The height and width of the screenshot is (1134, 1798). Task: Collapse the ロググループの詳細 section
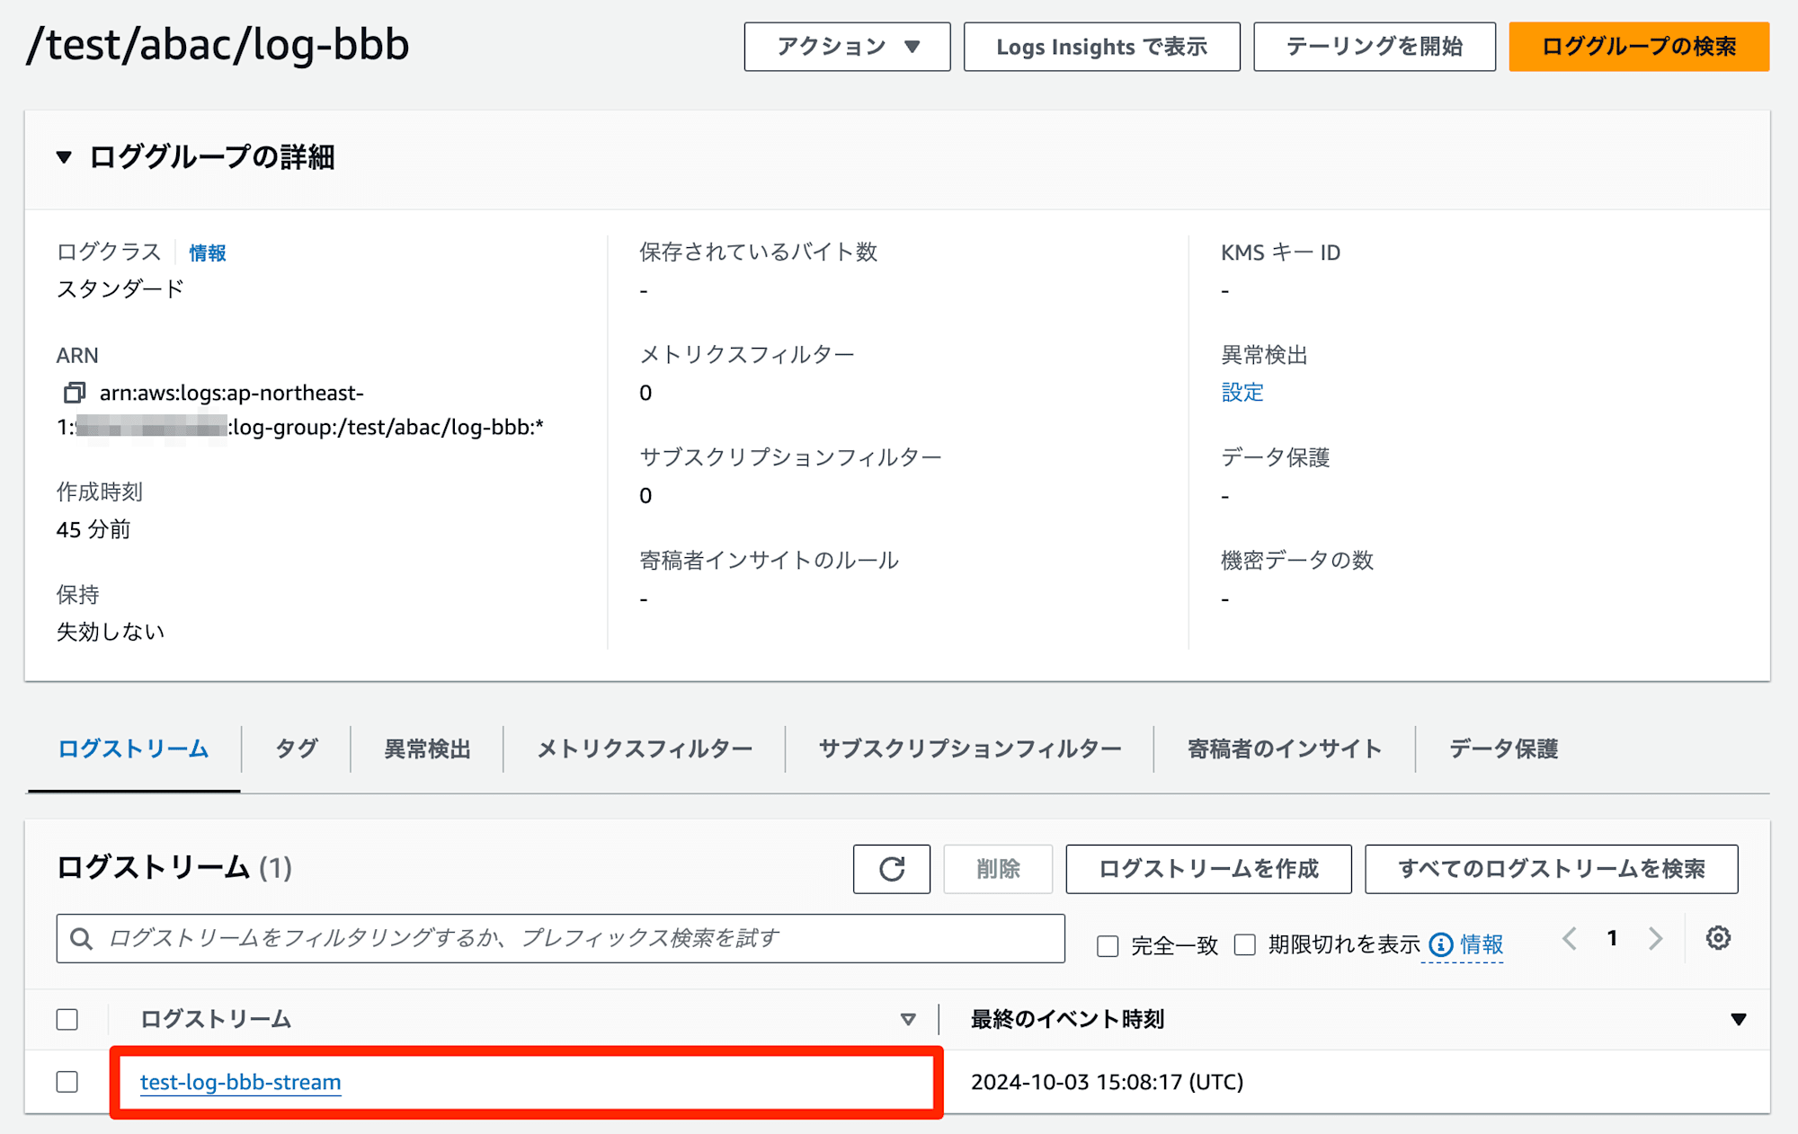64,157
